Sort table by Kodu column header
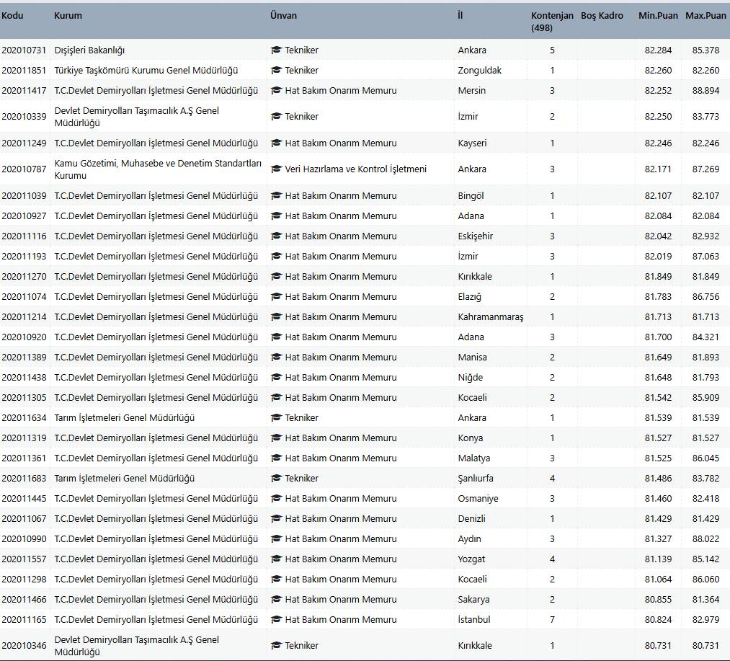This screenshot has height=661, width=730. (13, 16)
